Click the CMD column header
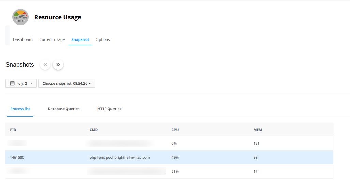Image resolution: width=350 pixels, height=190 pixels. click(x=94, y=130)
